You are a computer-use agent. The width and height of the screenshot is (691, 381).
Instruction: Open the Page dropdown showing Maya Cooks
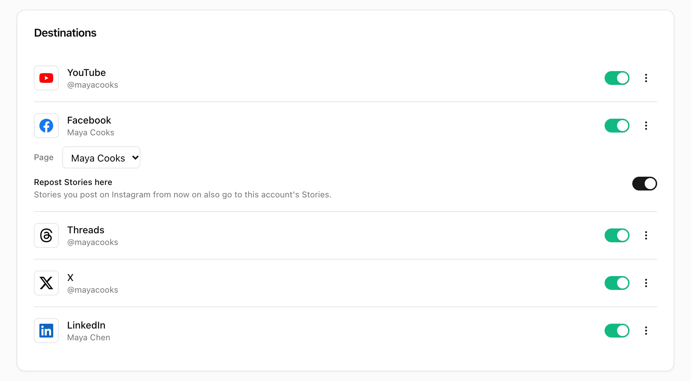click(101, 158)
